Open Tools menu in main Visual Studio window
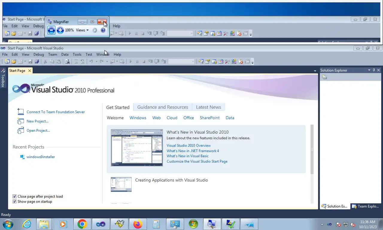 tap(77, 55)
